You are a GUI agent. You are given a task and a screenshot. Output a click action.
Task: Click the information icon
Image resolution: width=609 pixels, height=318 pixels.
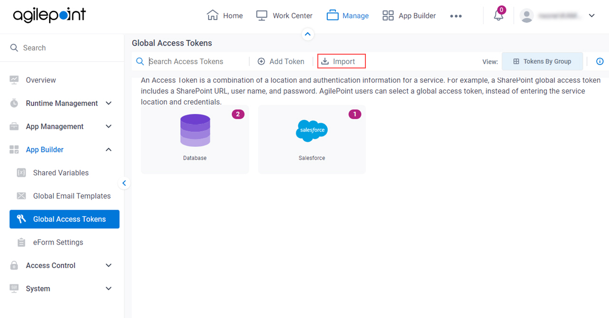pos(600,61)
